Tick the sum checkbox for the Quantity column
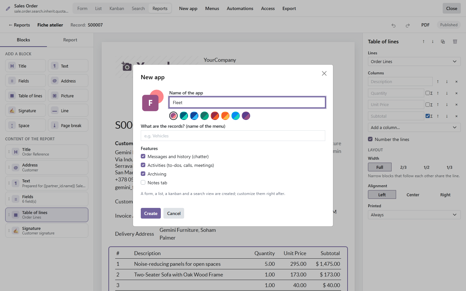 coord(427,93)
